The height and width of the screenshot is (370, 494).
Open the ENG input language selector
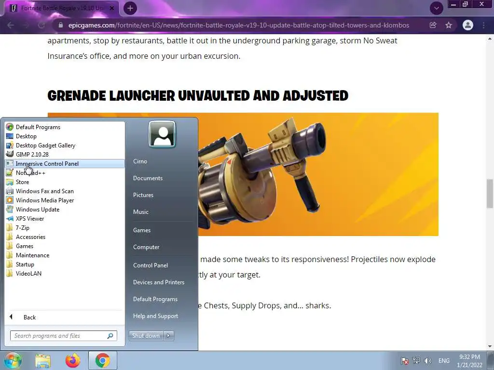(444, 360)
